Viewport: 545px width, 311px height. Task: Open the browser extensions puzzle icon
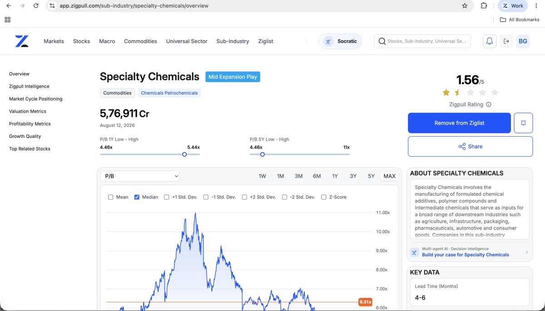pyautogui.click(x=484, y=6)
